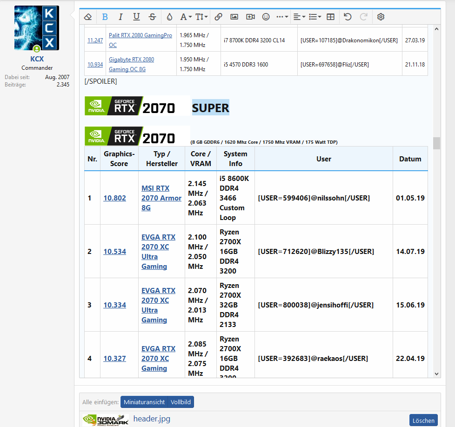Click the Miniaturansicht button
Image resolution: width=455 pixels, height=427 pixels.
144,402
